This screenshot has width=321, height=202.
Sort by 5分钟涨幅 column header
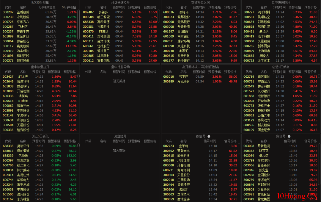[x=69, y=7]
